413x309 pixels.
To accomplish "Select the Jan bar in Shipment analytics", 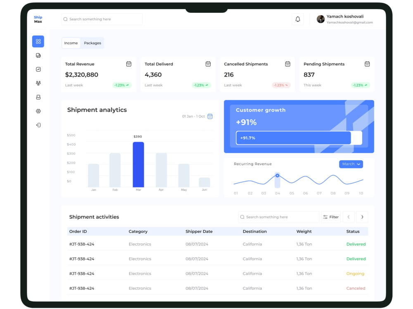I will click(x=93, y=176).
